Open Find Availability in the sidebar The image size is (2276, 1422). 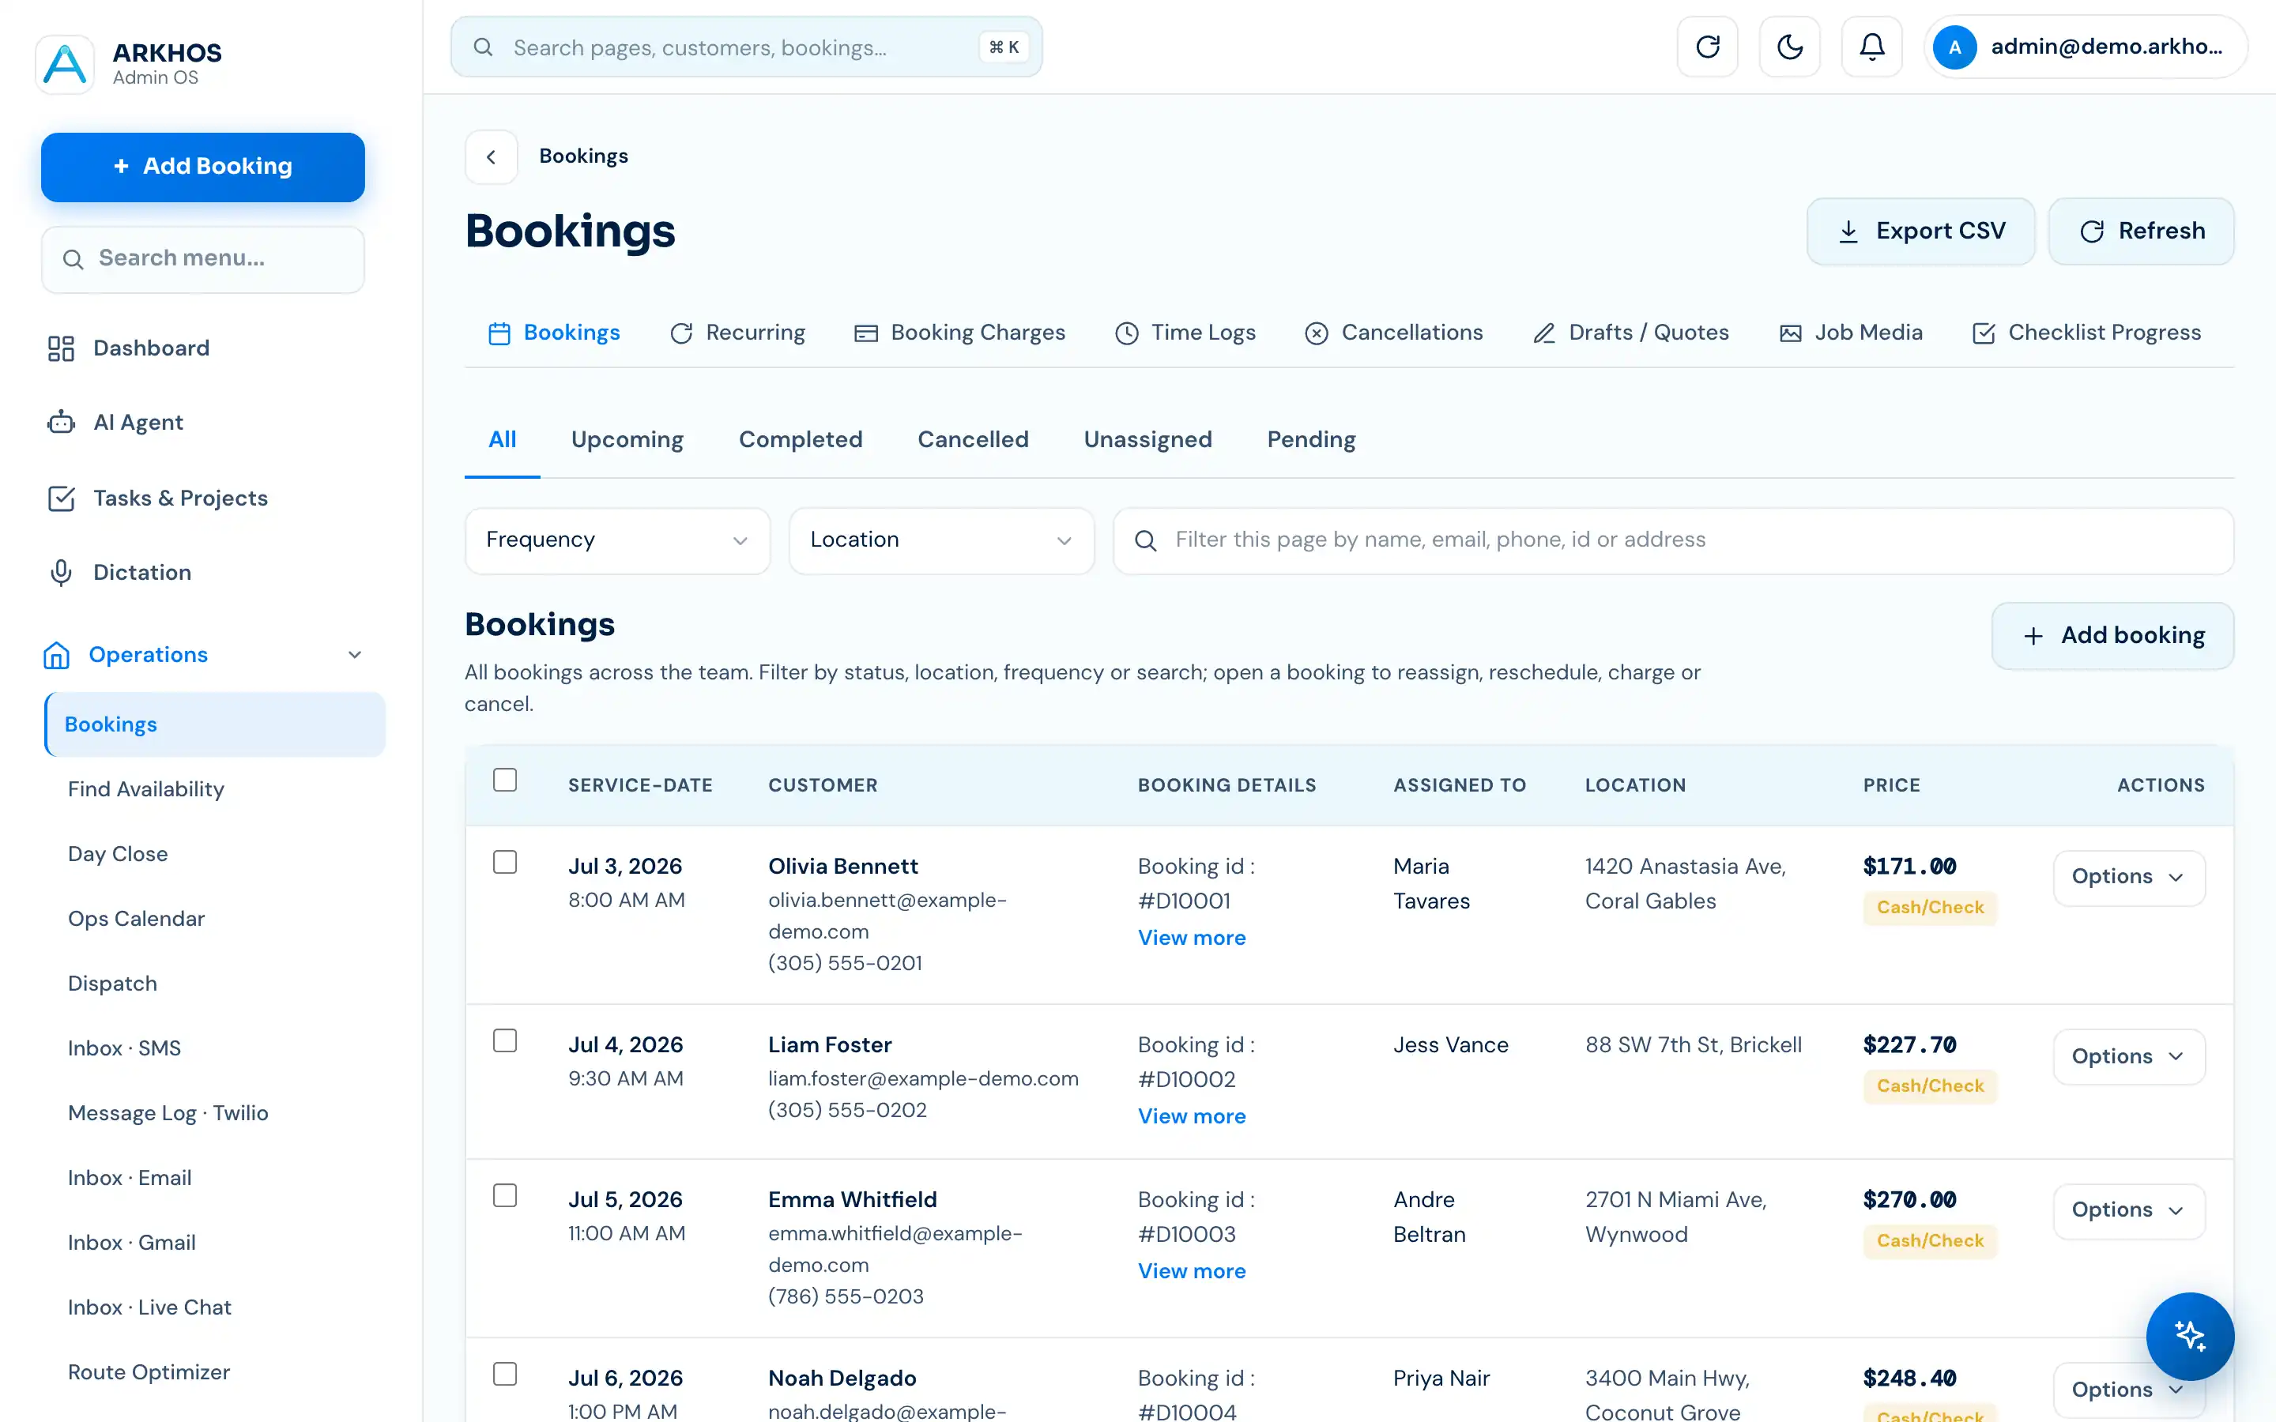coord(145,789)
